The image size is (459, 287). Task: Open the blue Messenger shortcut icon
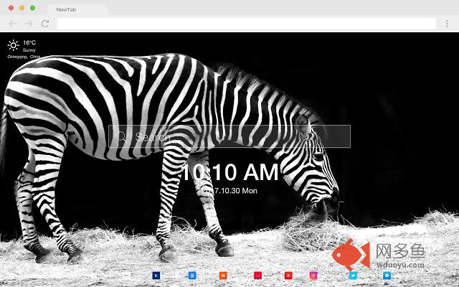(387, 276)
